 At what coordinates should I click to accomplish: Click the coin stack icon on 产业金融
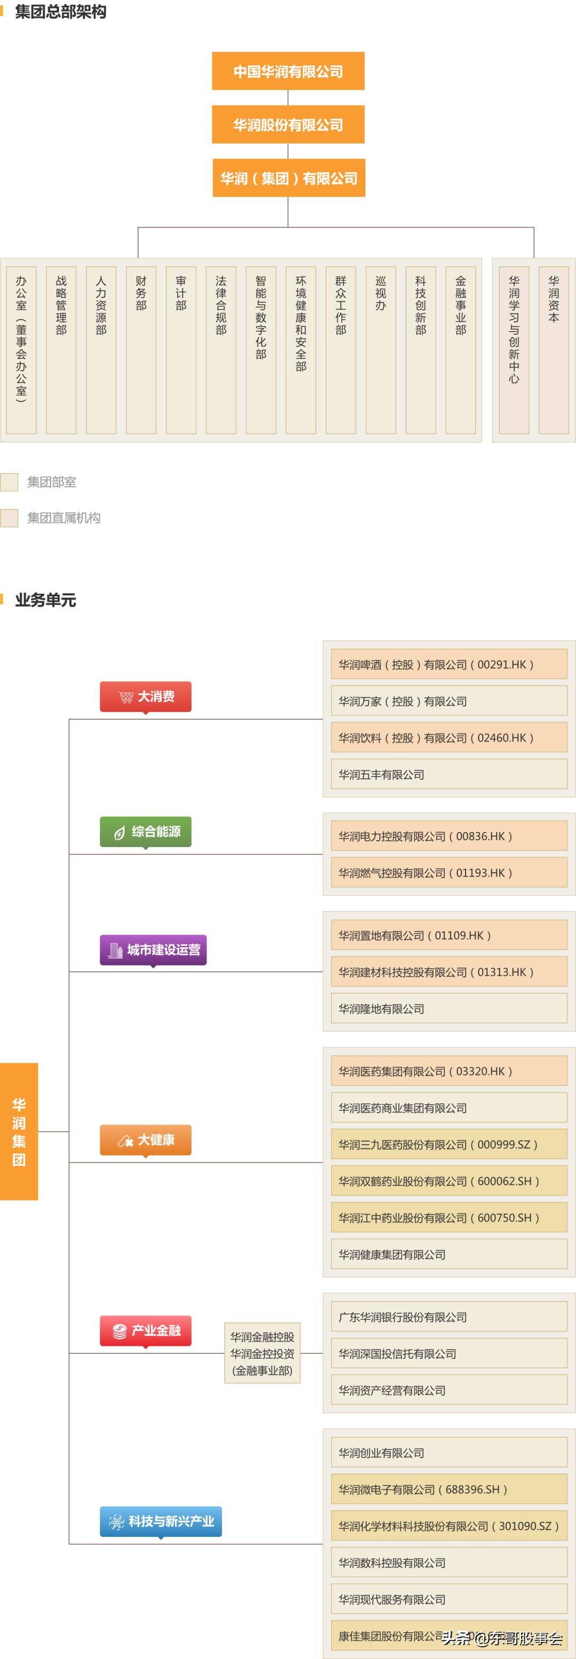[x=119, y=1332]
